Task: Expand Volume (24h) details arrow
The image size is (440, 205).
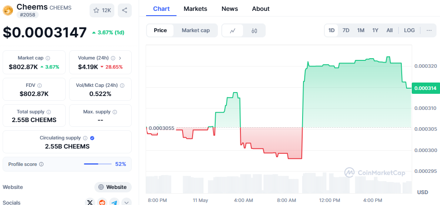Action: 120,58
